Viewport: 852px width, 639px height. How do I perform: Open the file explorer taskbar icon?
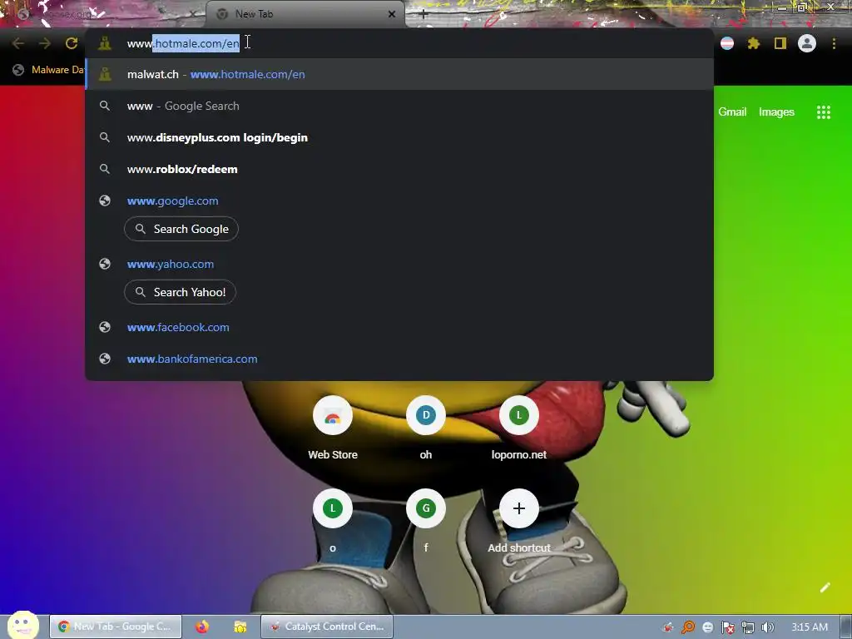pos(240,627)
